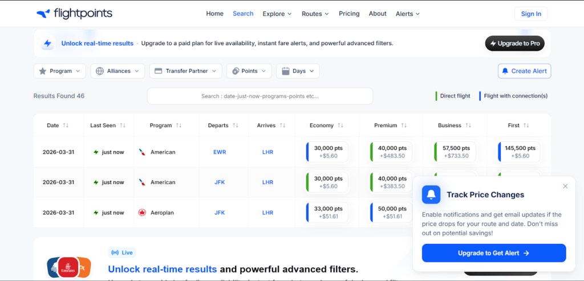584x281 pixels.
Task: Open the Days filter dropdown
Action: 298,71
